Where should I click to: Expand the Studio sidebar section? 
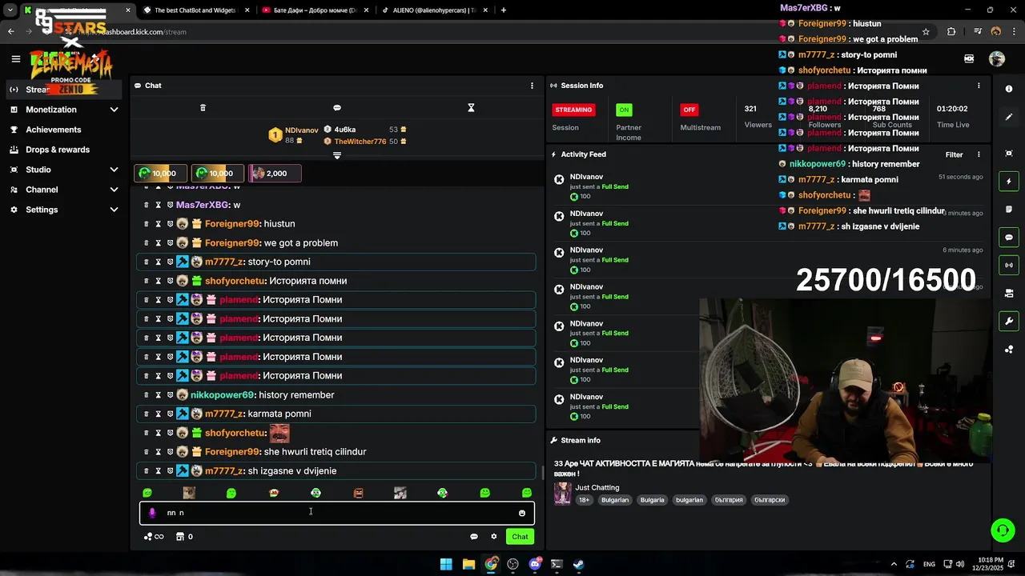(x=114, y=170)
